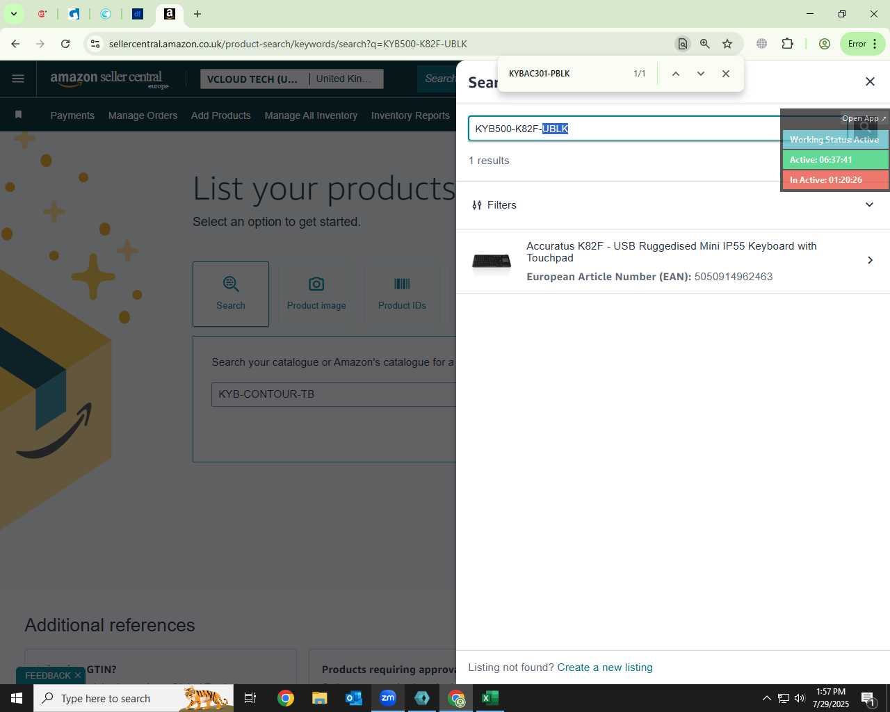Open Manage All Inventory menu
This screenshot has width=890, height=712.
pyautogui.click(x=311, y=115)
